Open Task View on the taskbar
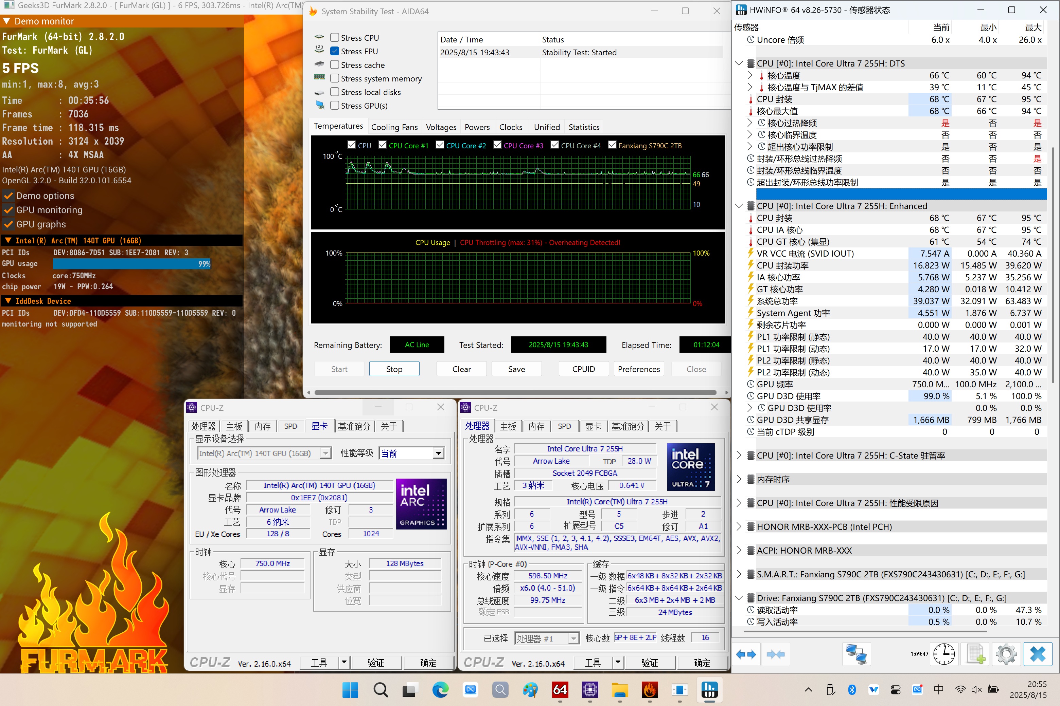1060x706 pixels. [x=410, y=690]
